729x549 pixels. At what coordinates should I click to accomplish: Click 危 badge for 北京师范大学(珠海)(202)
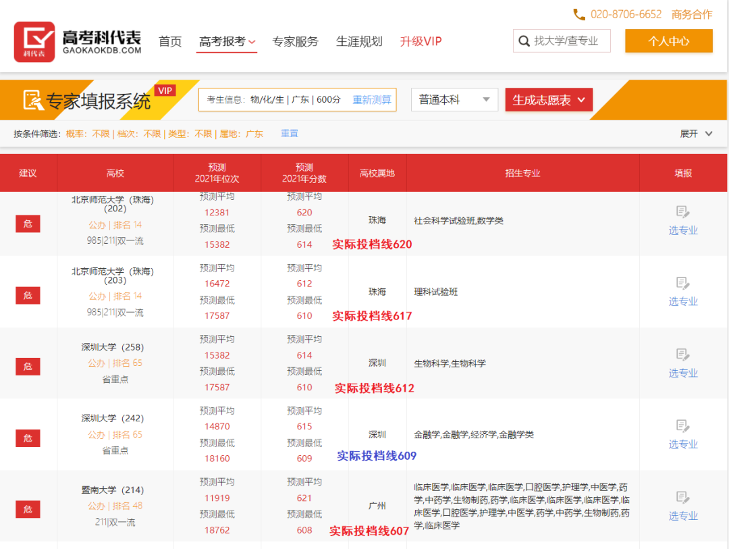[x=28, y=224]
